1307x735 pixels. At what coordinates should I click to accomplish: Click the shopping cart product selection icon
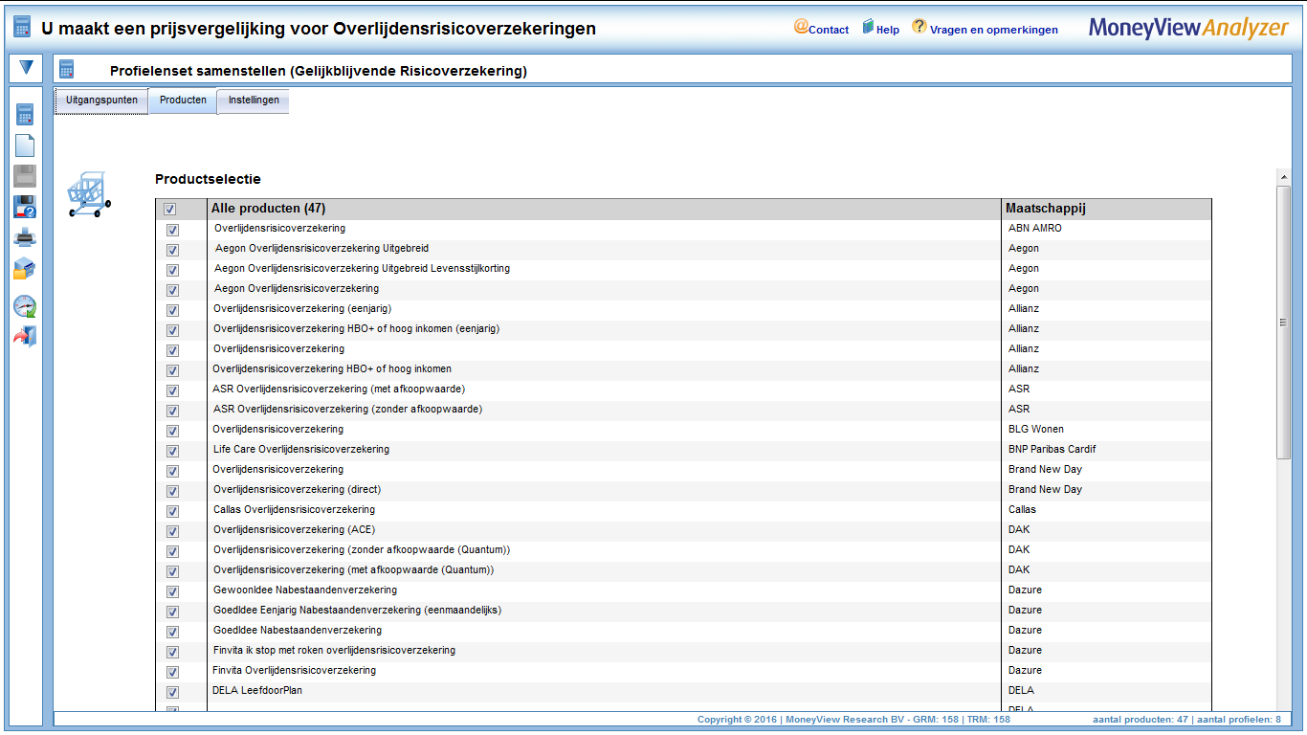pyautogui.click(x=88, y=194)
